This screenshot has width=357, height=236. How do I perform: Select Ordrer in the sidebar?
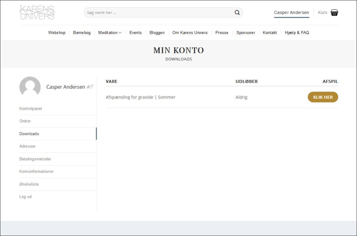click(25, 121)
